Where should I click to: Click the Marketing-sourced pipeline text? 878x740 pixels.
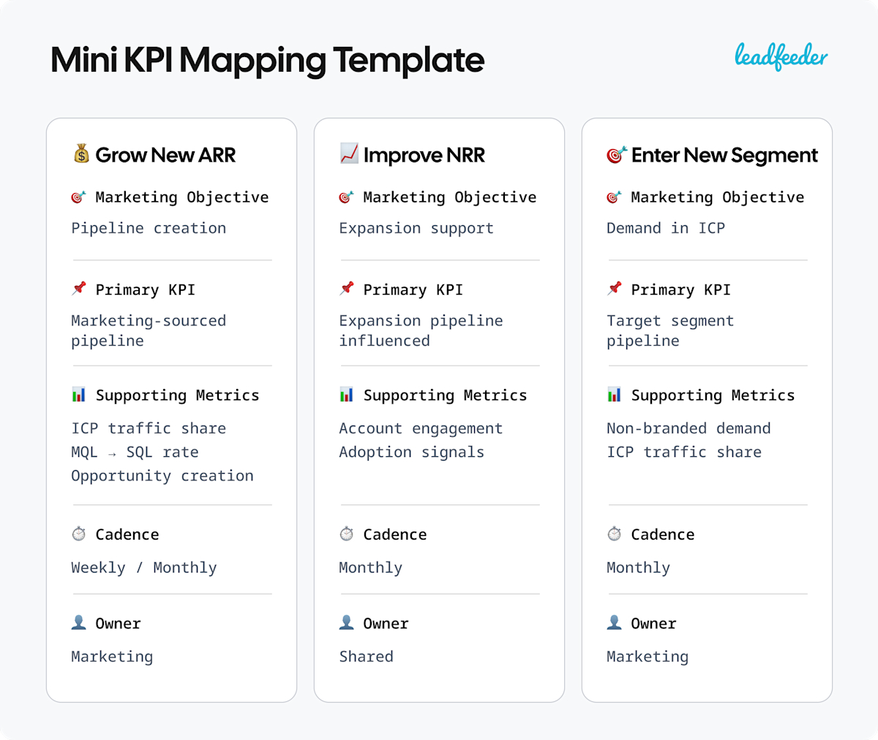click(149, 331)
